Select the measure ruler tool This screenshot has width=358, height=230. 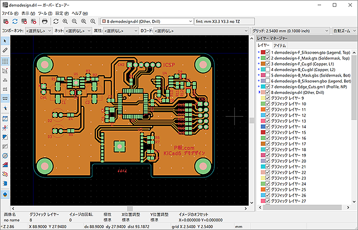[5, 50]
